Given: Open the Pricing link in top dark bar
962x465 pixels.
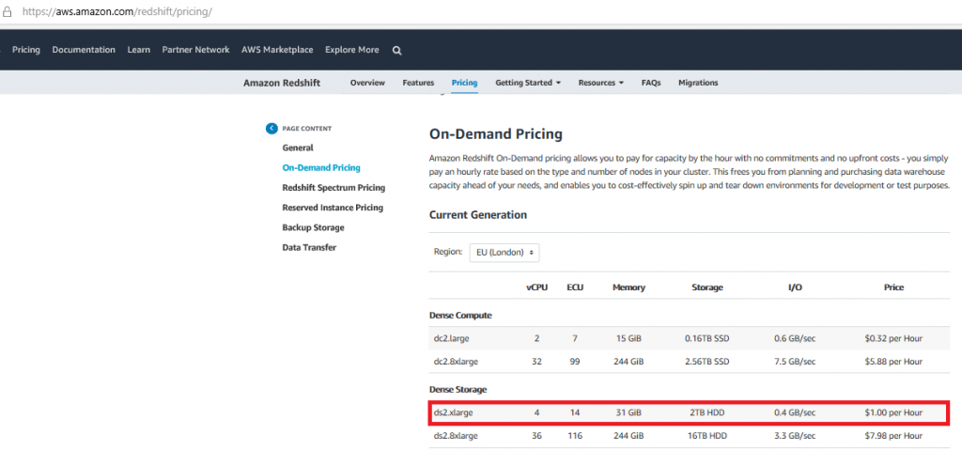Looking at the screenshot, I should pos(25,50).
